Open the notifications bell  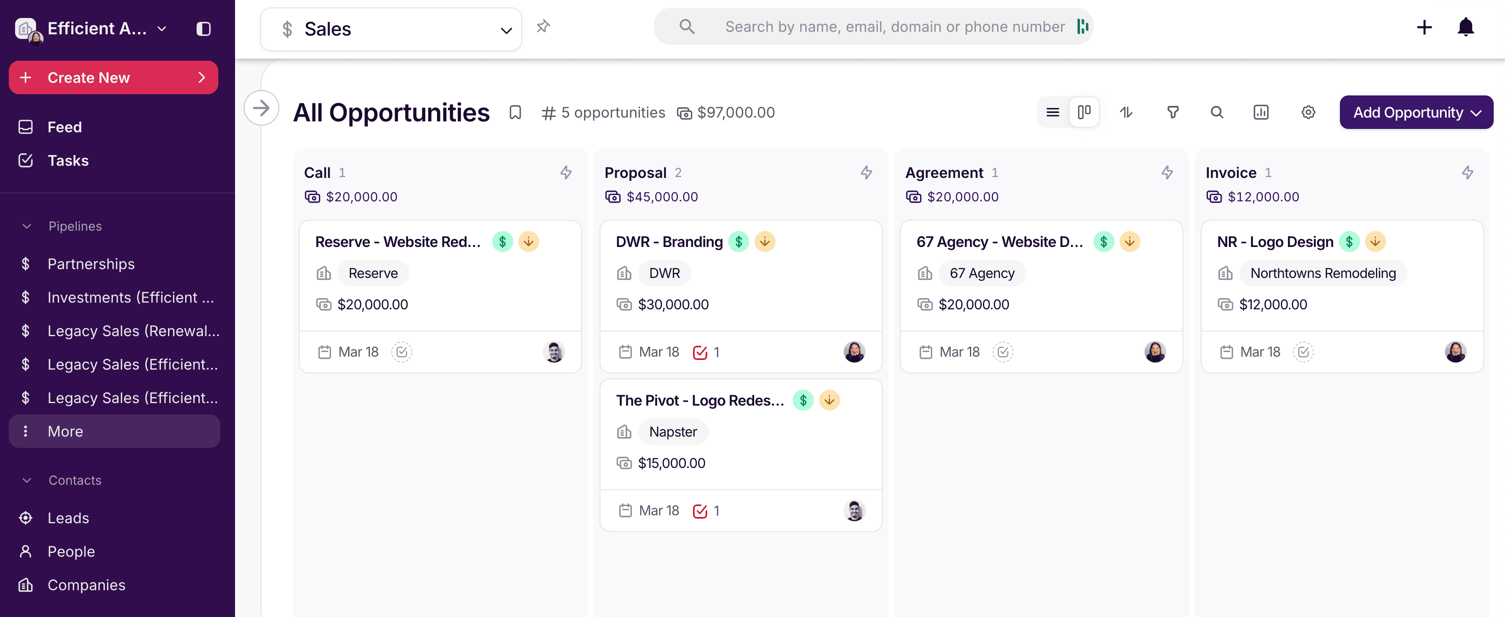coord(1465,27)
